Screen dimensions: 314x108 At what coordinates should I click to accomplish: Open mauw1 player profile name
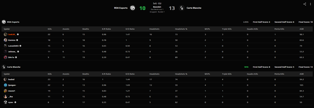click(x=12, y=91)
